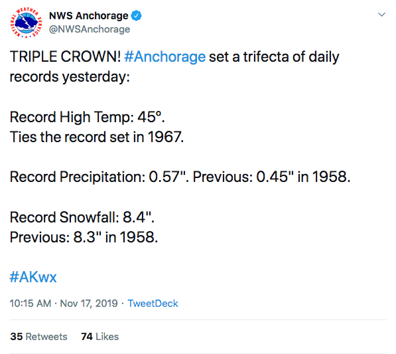
Task: Click the TRIPLE CROWN tweet text
Action: pyautogui.click(x=66, y=56)
